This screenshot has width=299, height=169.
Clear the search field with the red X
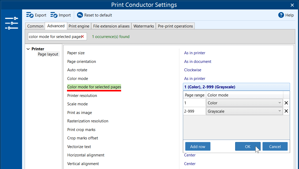83,37
